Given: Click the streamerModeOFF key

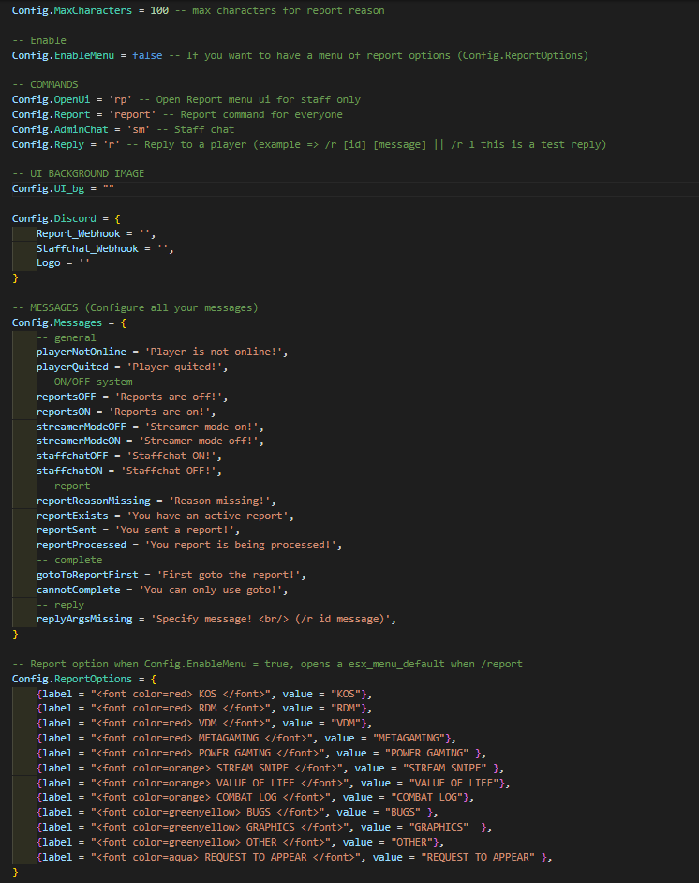Looking at the screenshot, I should [82, 427].
